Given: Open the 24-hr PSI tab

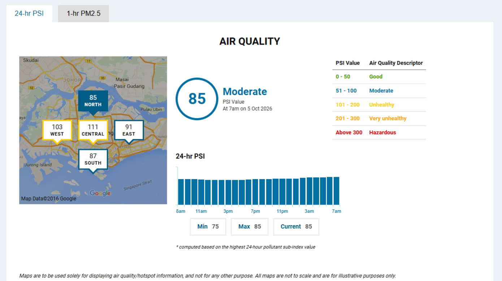Looking at the screenshot, I should [x=29, y=14].
